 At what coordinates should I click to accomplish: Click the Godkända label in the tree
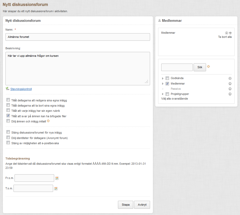click(x=177, y=78)
